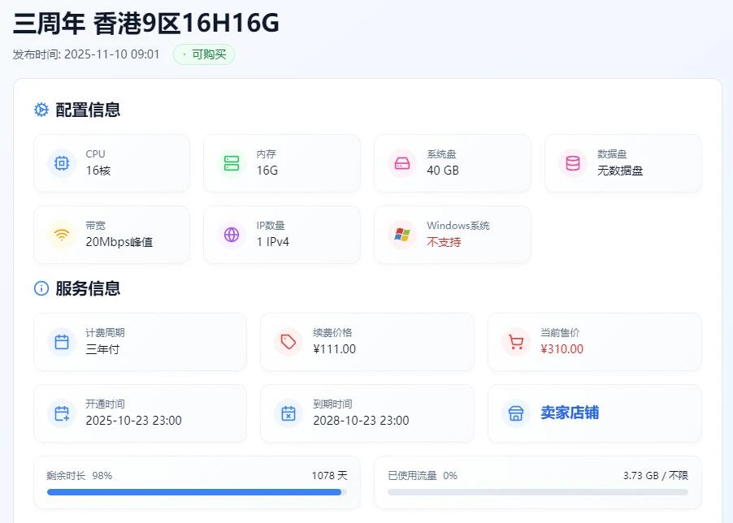
Task: Click the 98% remaining duration label
Action: pyautogui.click(x=102, y=475)
